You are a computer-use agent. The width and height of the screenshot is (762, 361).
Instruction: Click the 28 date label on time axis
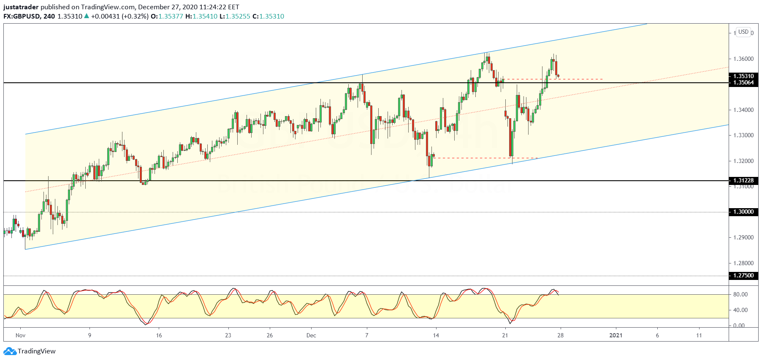point(560,336)
